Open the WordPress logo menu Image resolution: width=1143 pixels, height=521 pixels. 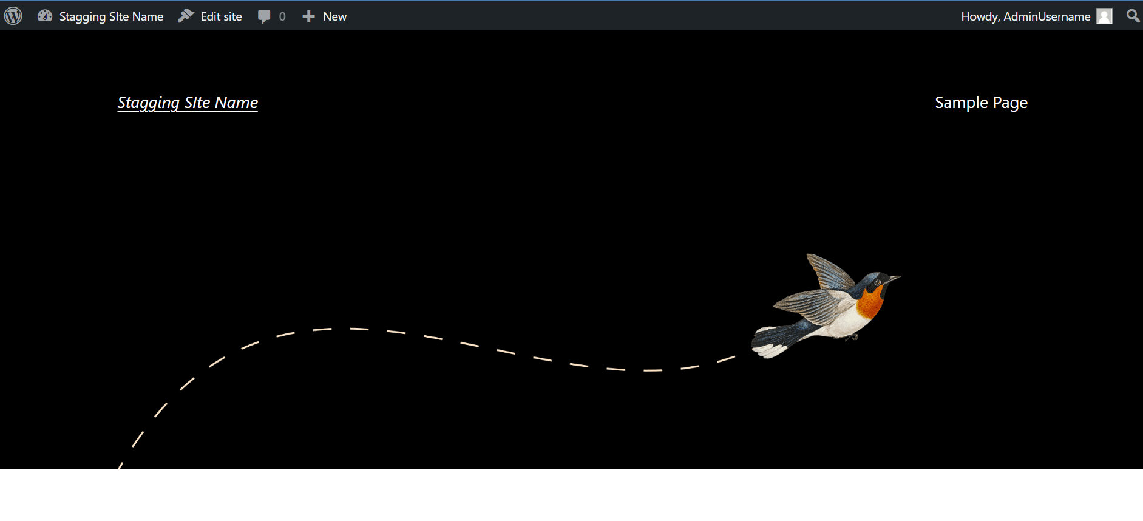click(x=13, y=16)
